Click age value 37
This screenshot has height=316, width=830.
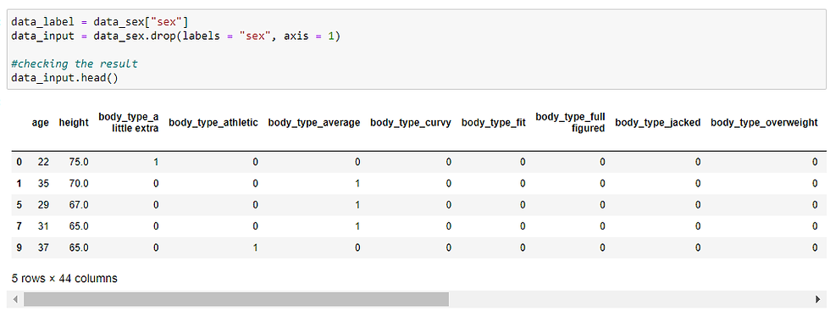tap(43, 247)
